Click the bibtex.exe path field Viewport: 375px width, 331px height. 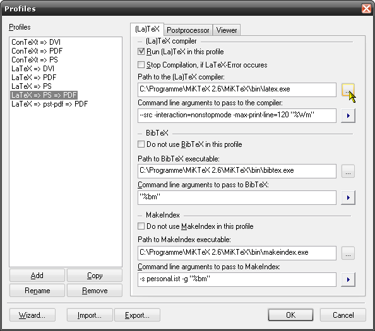point(237,171)
